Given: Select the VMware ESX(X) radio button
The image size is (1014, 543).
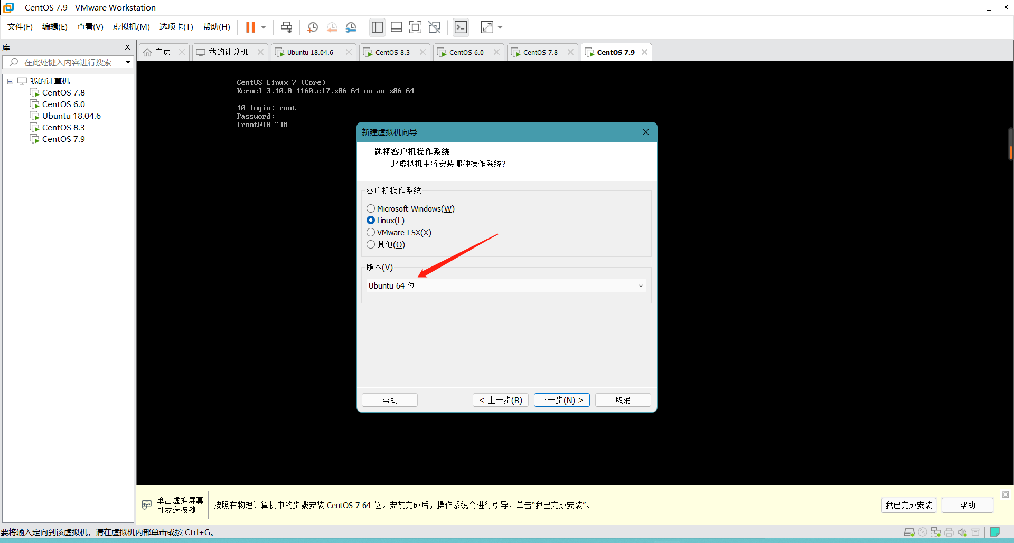Looking at the screenshot, I should coord(371,233).
